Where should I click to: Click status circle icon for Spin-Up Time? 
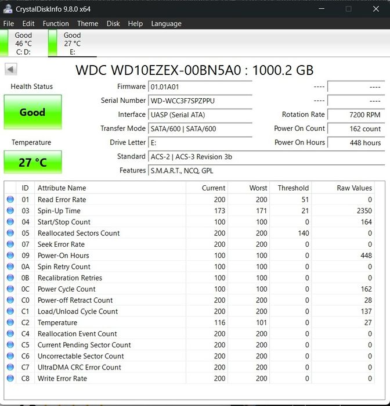[10, 210]
